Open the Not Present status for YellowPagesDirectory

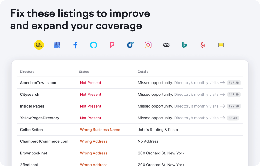tap(90, 118)
